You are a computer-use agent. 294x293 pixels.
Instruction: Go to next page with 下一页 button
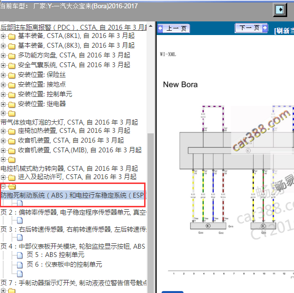tap(251, 28)
